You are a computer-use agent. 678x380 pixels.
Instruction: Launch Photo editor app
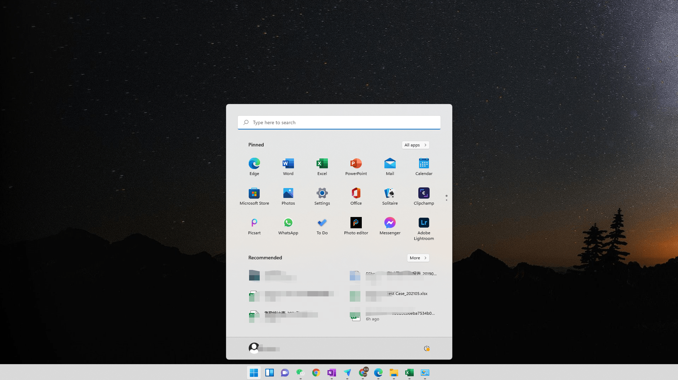pos(356,226)
